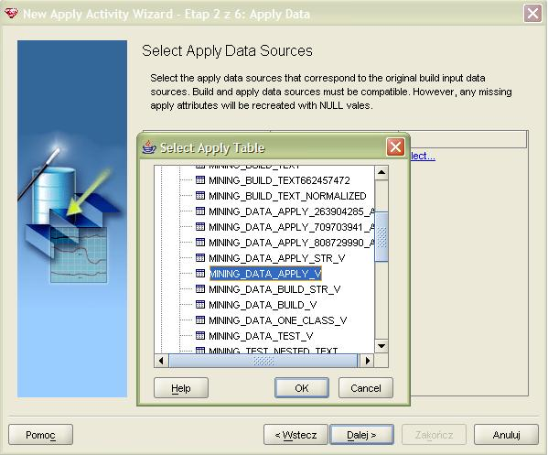Click table icon beside MINING_DATA_BUILD_STR_V
The width and height of the screenshot is (548, 455).
coord(200,289)
